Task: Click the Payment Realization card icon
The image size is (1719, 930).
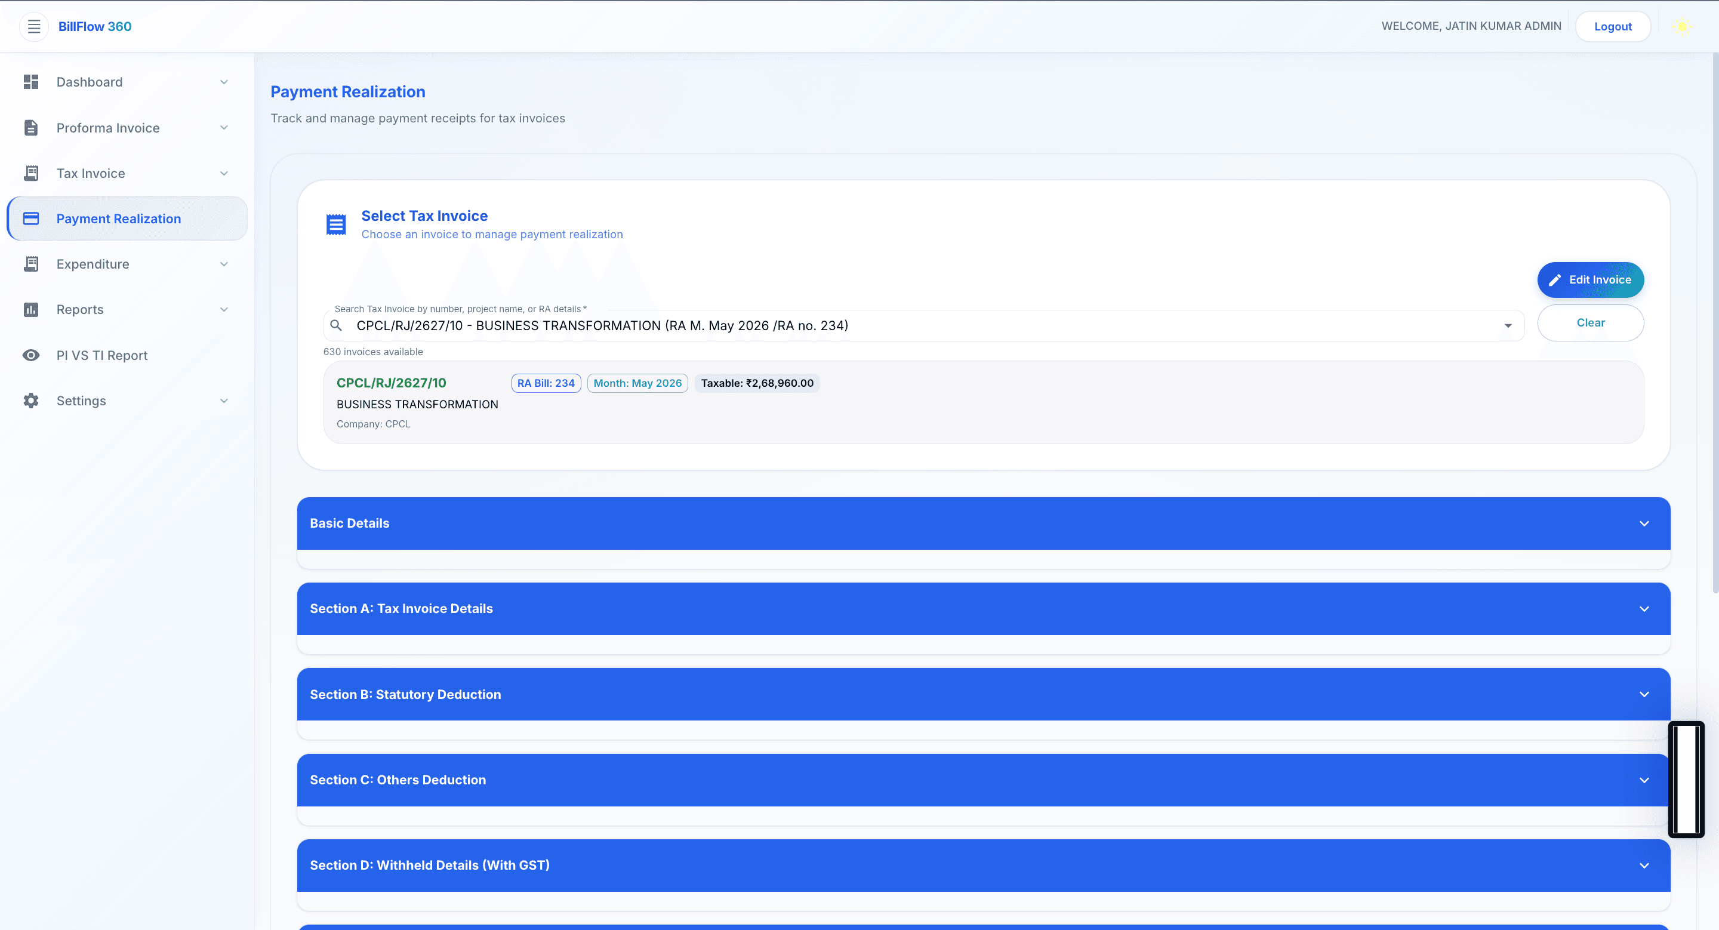Action: coord(32,218)
